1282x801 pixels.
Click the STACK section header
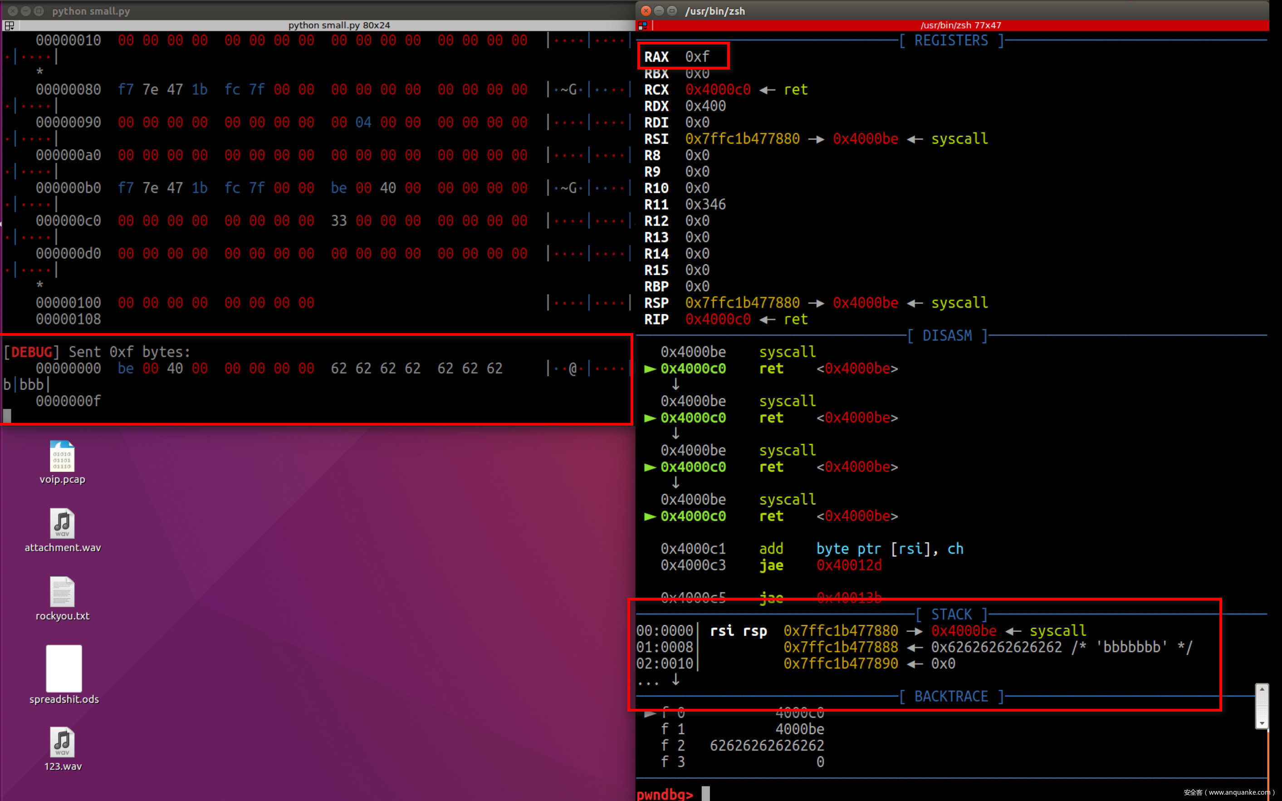[952, 614]
